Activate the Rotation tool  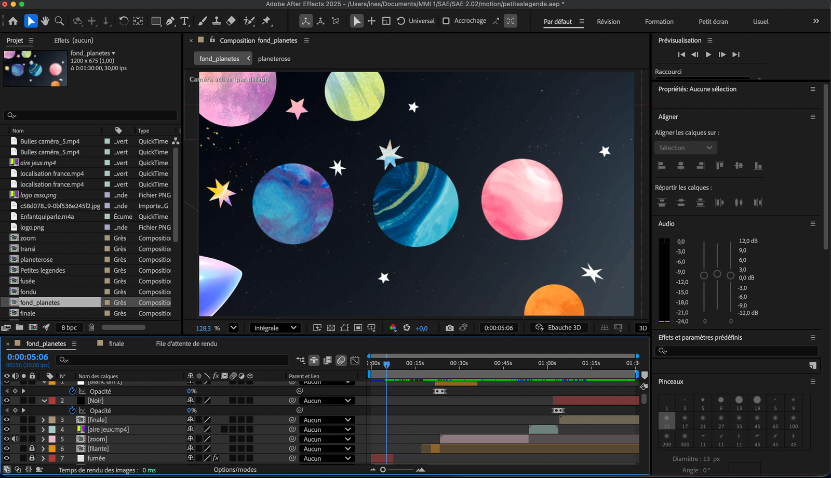click(x=123, y=21)
